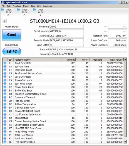Click the Head Flying Hours status icon

point(5,132)
